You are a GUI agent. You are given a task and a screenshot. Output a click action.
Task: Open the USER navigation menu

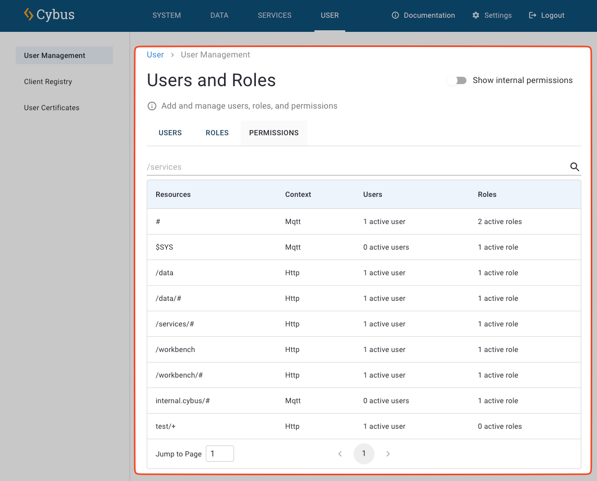[x=330, y=15]
